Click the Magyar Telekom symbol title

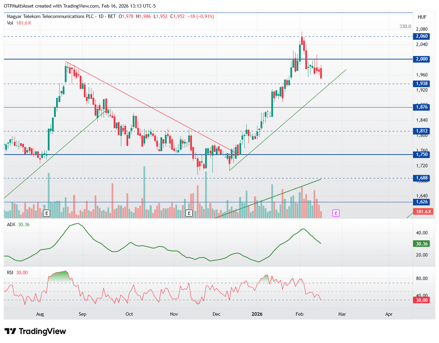pos(50,16)
